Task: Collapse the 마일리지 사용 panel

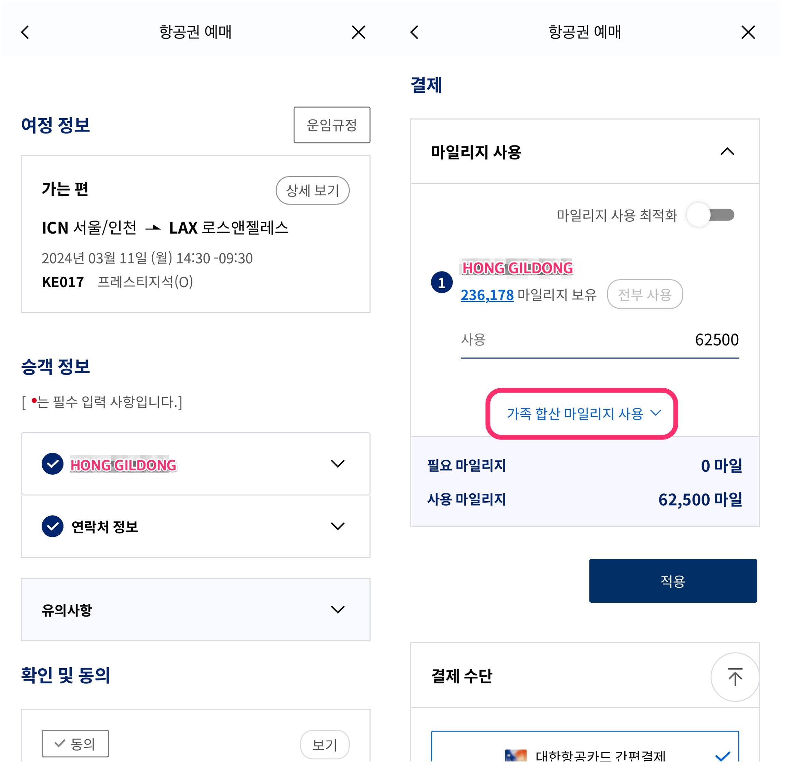Action: 727,152
